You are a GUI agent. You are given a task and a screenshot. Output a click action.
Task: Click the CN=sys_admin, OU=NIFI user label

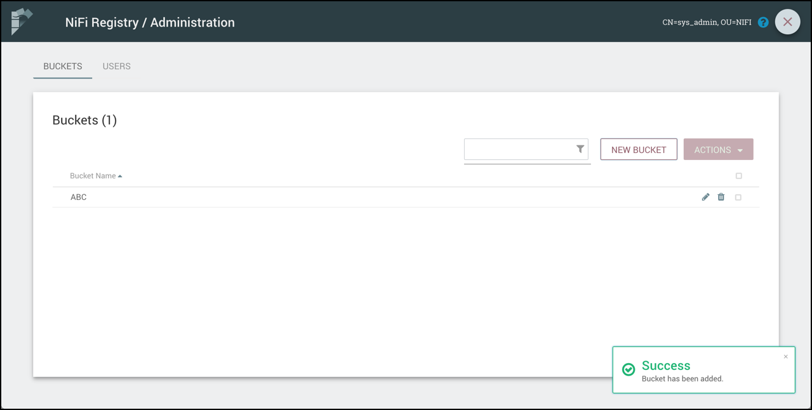[706, 22]
